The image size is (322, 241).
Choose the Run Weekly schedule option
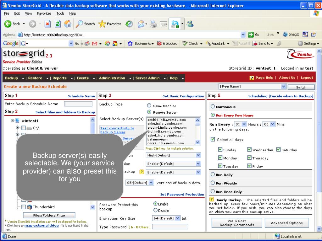click(x=213, y=183)
